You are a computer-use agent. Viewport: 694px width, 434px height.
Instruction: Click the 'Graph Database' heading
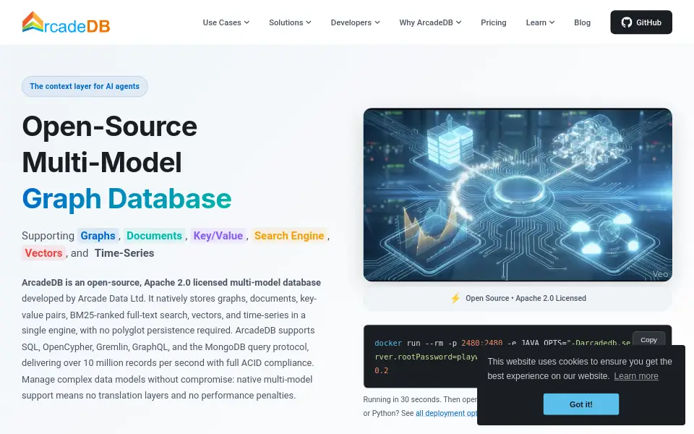coord(127,198)
